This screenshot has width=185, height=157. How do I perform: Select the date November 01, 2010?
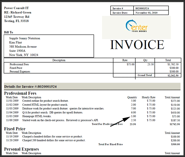coord(146,13)
